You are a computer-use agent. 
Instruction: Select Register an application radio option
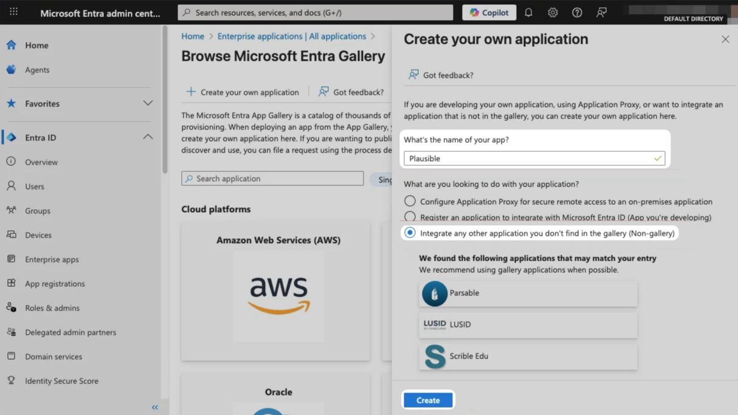tap(410, 217)
